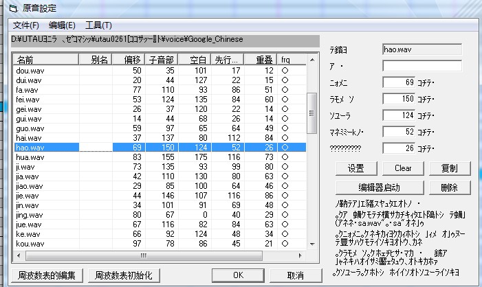This screenshot has width=482, height=287.
Task: Select the dui.wav row
Action: (160, 80)
